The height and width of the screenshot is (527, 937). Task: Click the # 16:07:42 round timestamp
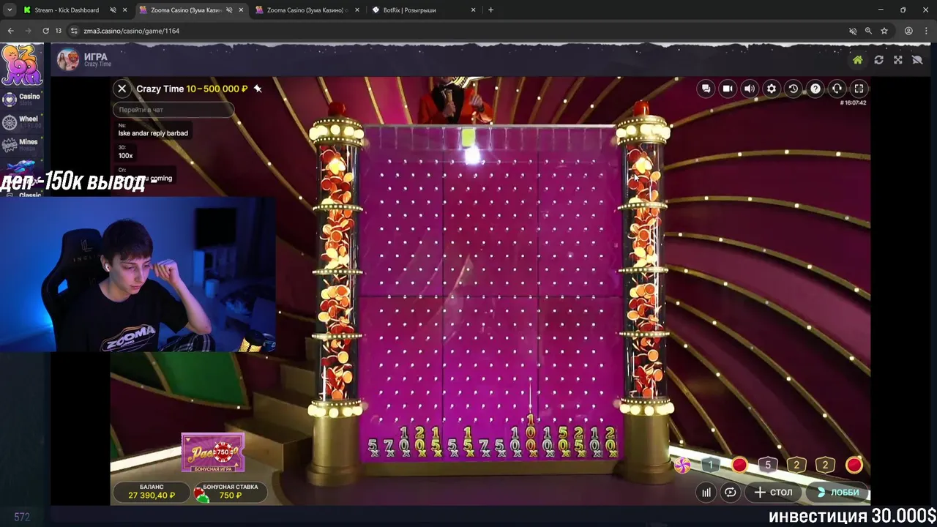853,103
